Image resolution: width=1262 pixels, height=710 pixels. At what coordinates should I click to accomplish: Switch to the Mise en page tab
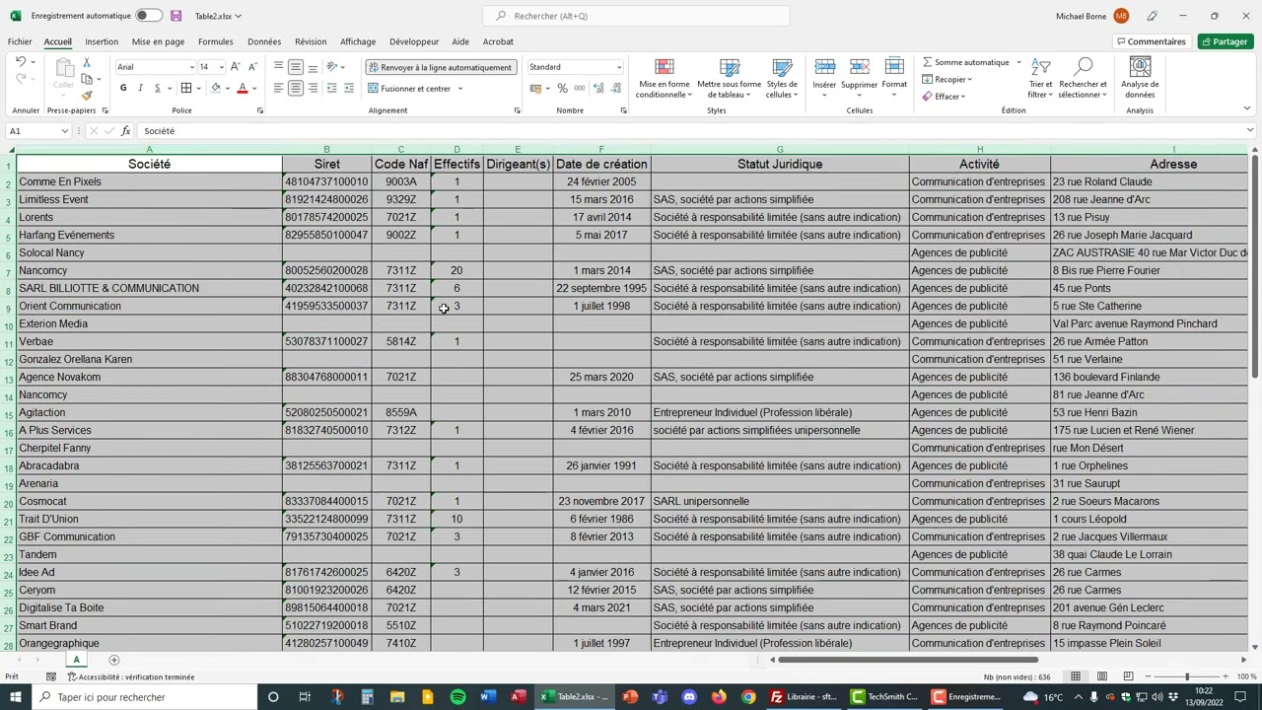pos(158,41)
